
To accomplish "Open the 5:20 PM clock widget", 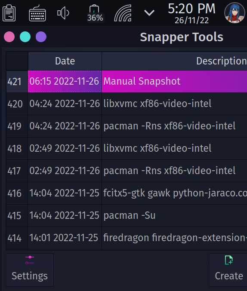I will [x=191, y=13].
